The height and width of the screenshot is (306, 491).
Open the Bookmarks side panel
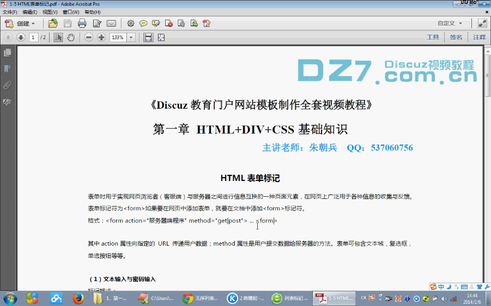(7, 69)
